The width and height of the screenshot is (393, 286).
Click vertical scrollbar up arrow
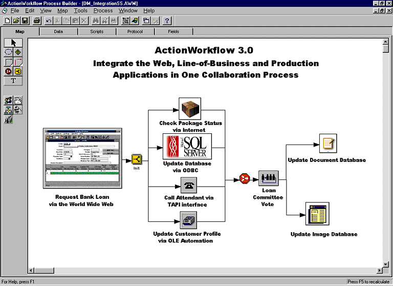click(385, 42)
